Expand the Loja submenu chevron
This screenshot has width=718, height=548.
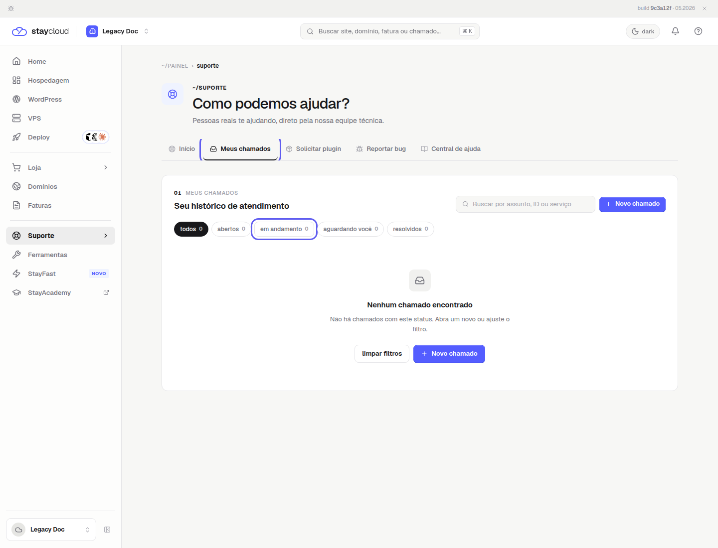click(x=106, y=167)
